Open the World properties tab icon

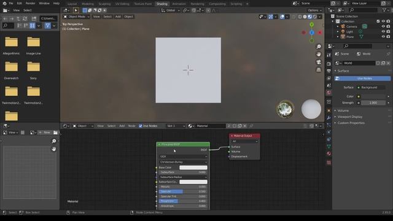[x=329, y=93]
